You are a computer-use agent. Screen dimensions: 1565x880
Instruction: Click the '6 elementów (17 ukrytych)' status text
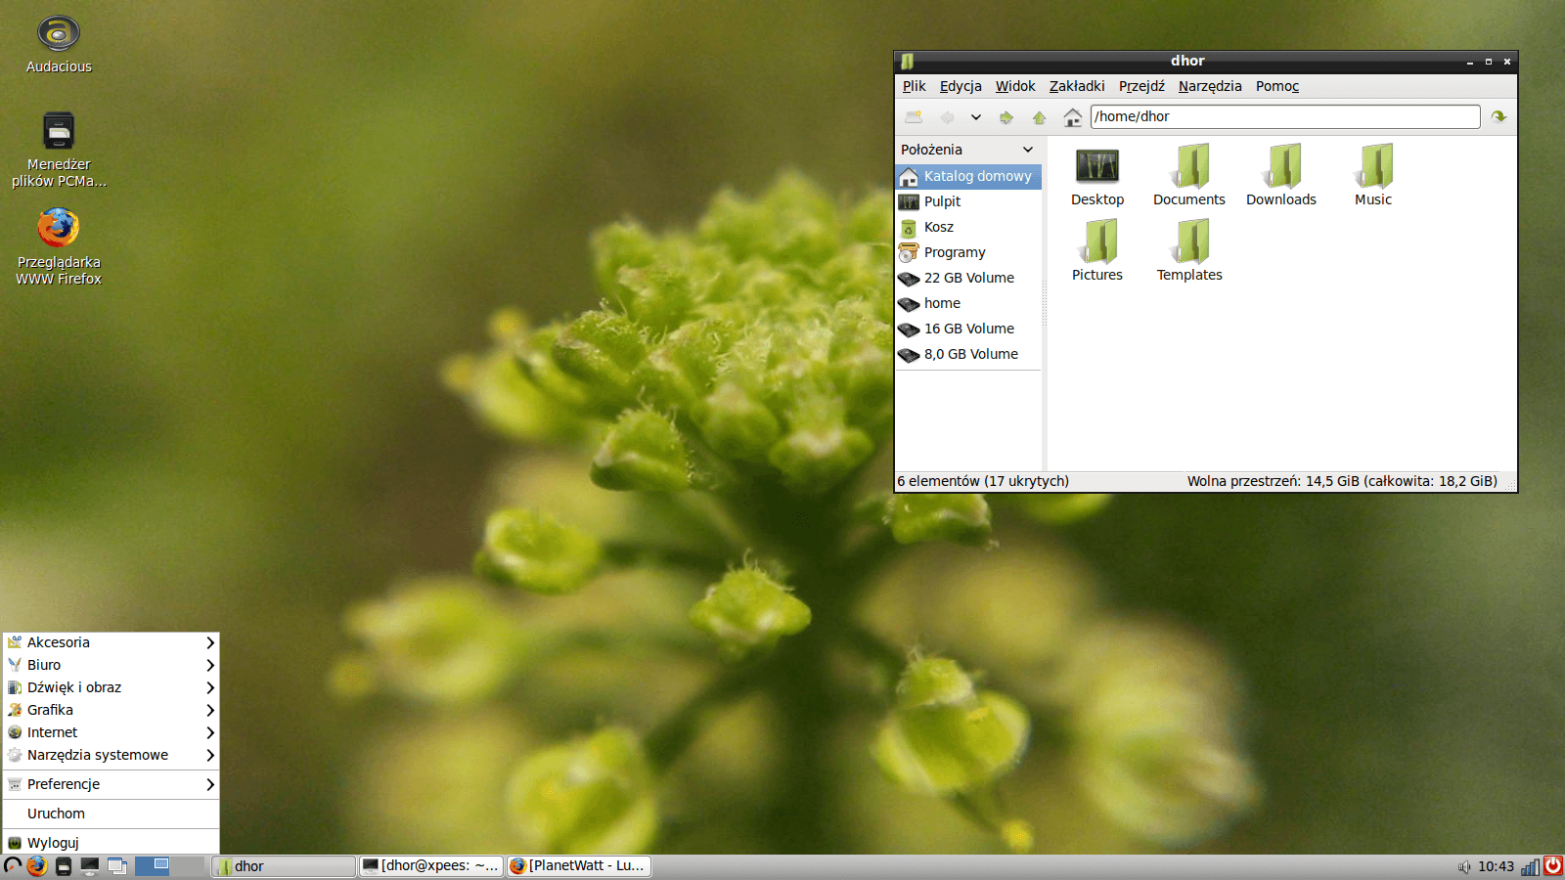pyautogui.click(x=983, y=481)
